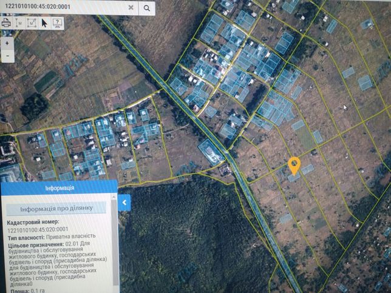The height and width of the screenshot is (293, 391).
Task: Zoom out with the minus button
Action: [x=7, y=56]
